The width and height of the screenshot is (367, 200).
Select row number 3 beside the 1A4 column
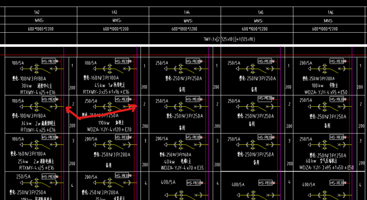coord(217,141)
